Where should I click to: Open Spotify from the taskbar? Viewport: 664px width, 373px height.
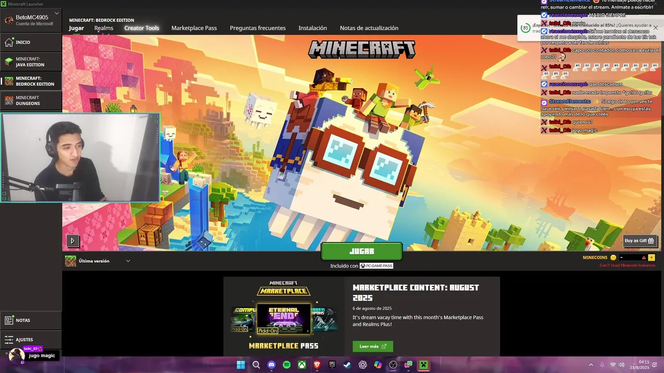(x=287, y=365)
